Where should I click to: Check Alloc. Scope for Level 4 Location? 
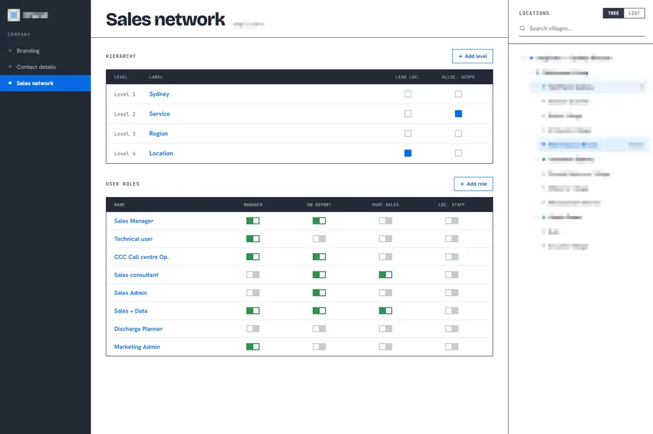458,153
